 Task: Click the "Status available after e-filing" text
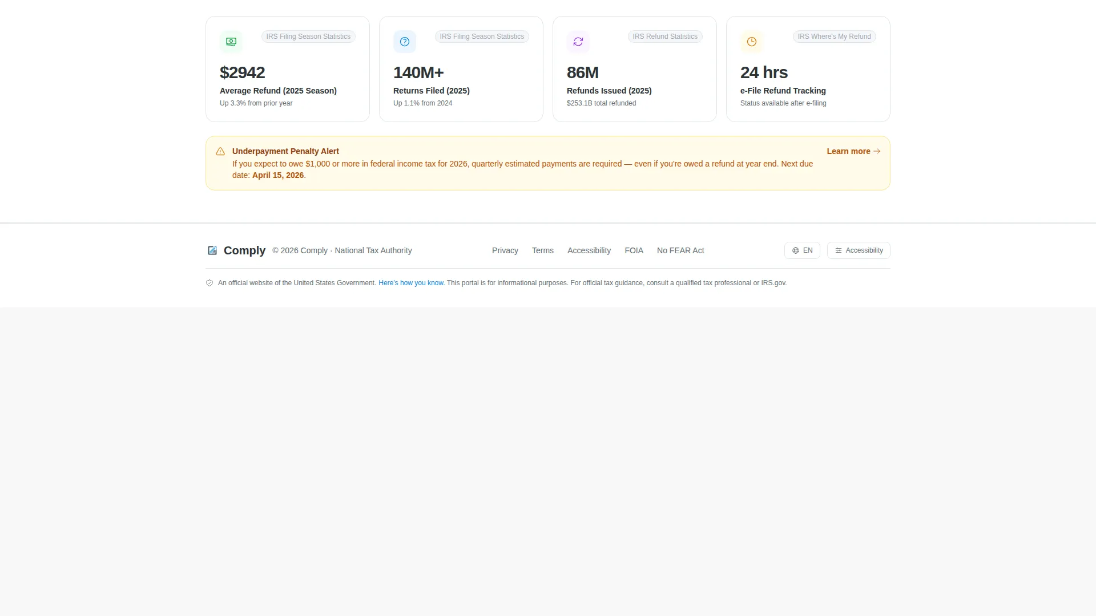click(x=783, y=103)
